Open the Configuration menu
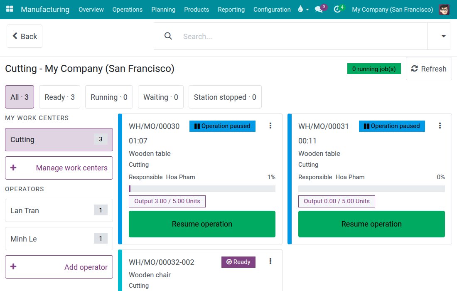 click(272, 9)
